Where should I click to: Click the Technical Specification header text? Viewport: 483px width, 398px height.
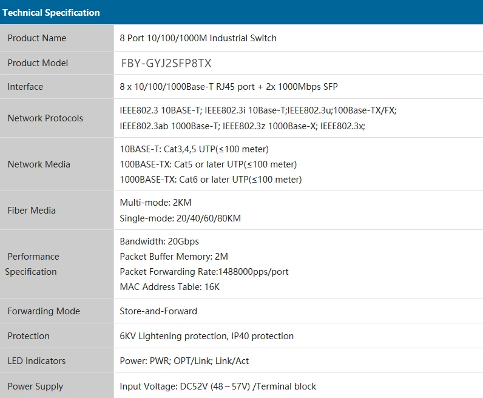point(51,13)
